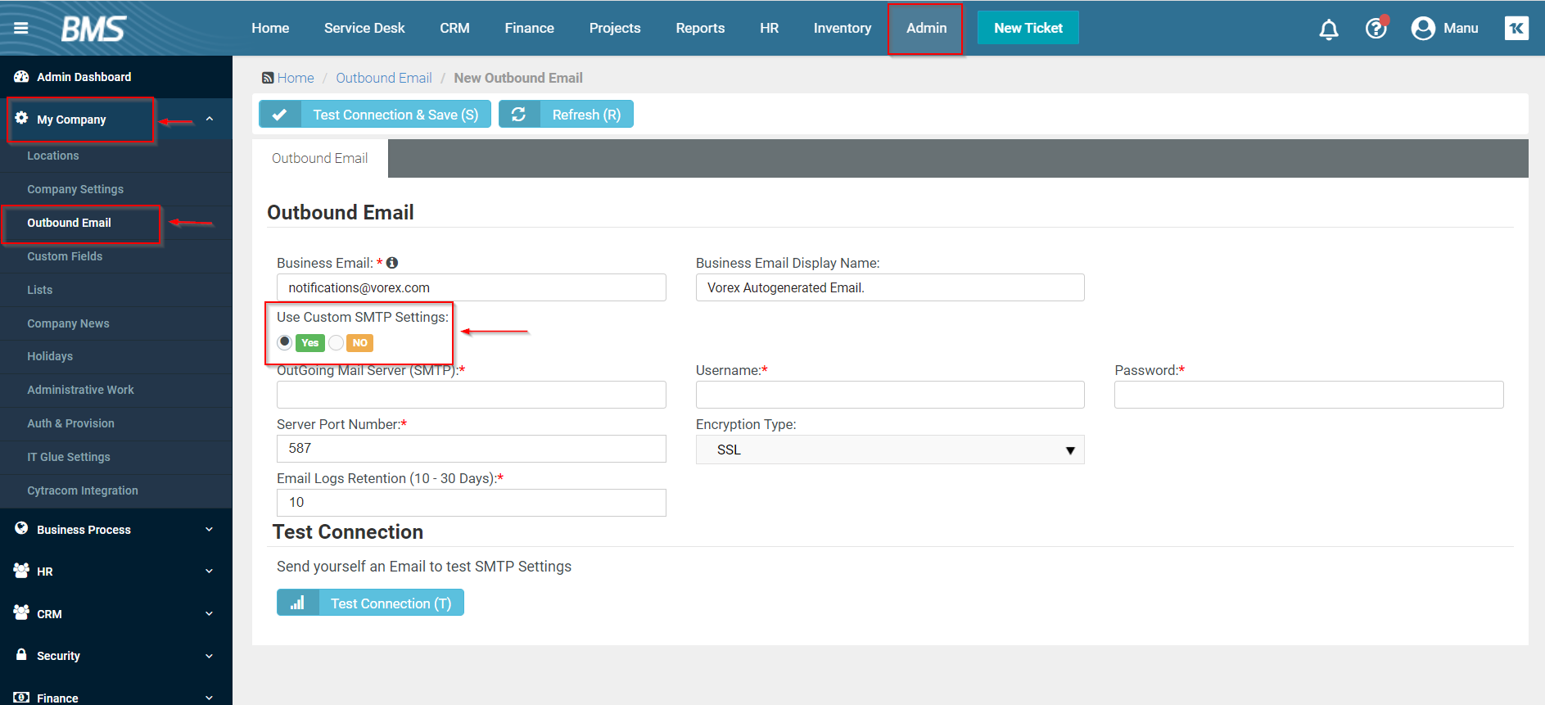Screen dimensions: 1545x705
Task: Expand the HR sidebar section chevron
Action: click(x=210, y=571)
